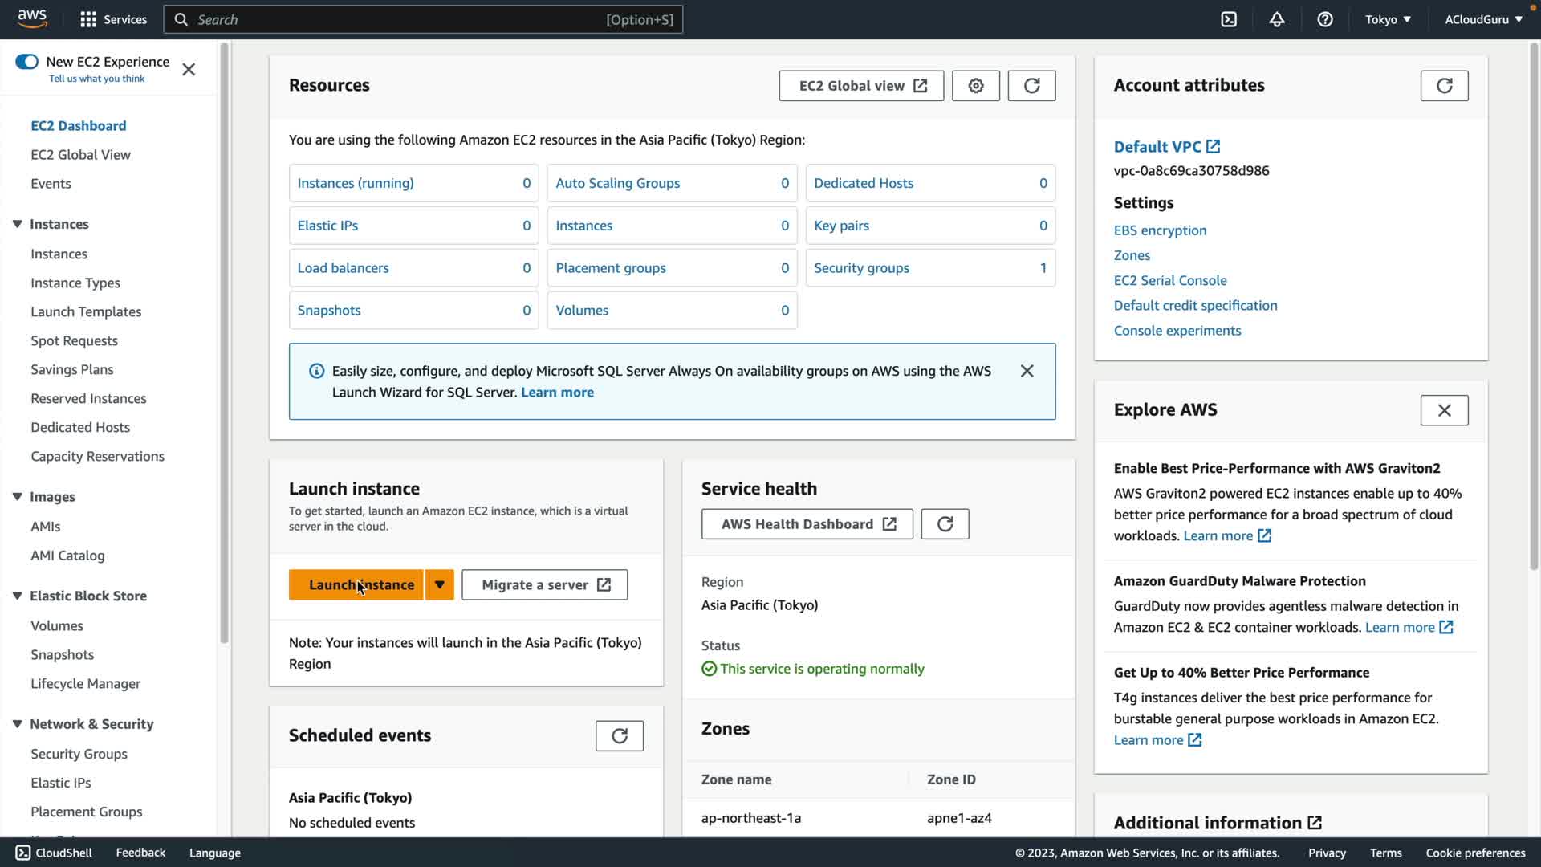
Task: Collapse the Elastic Block Store section
Action: [x=17, y=596]
